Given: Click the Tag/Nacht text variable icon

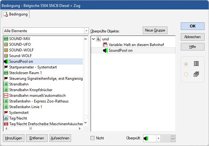Looking at the screenshot, I should click(6, 118).
